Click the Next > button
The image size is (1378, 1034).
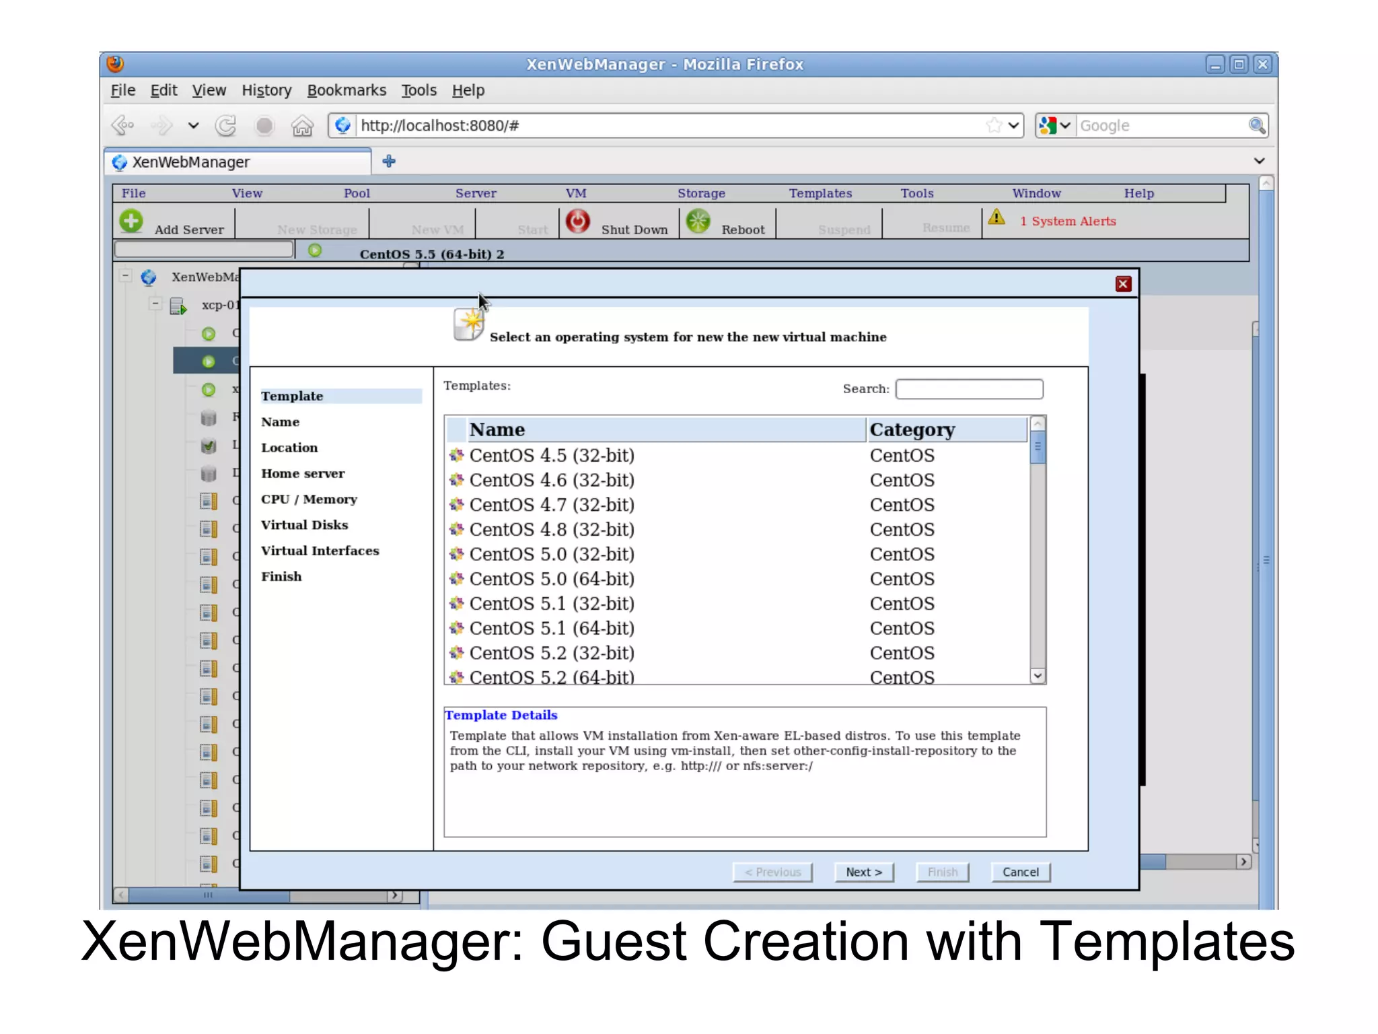(x=864, y=872)
